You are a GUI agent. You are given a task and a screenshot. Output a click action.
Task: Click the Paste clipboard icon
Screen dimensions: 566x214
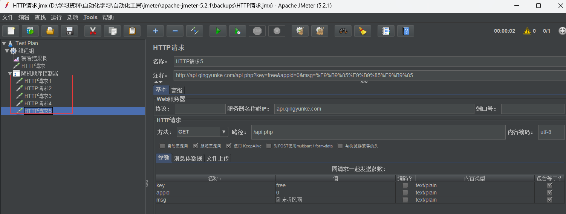132,31
